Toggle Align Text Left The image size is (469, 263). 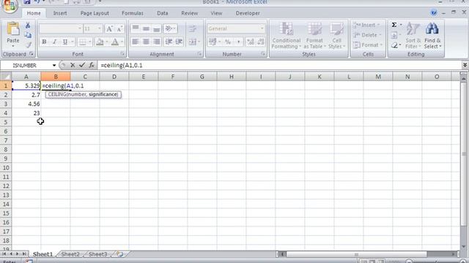tap(136, 42)
